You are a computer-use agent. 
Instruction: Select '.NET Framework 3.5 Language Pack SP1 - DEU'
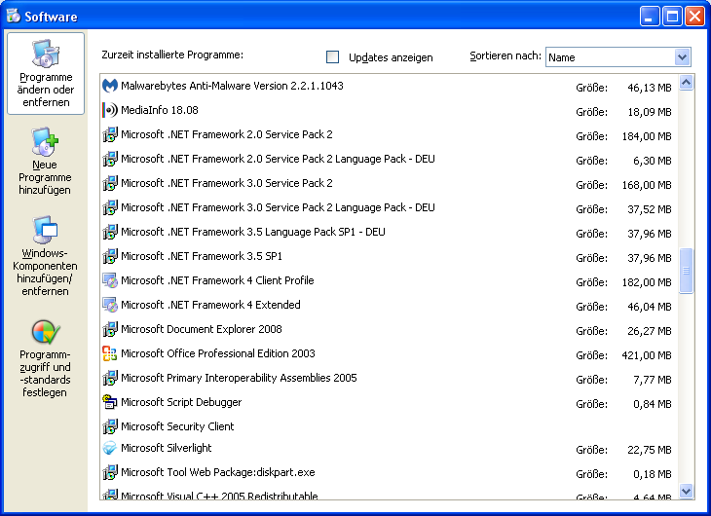tap(389, 232)
